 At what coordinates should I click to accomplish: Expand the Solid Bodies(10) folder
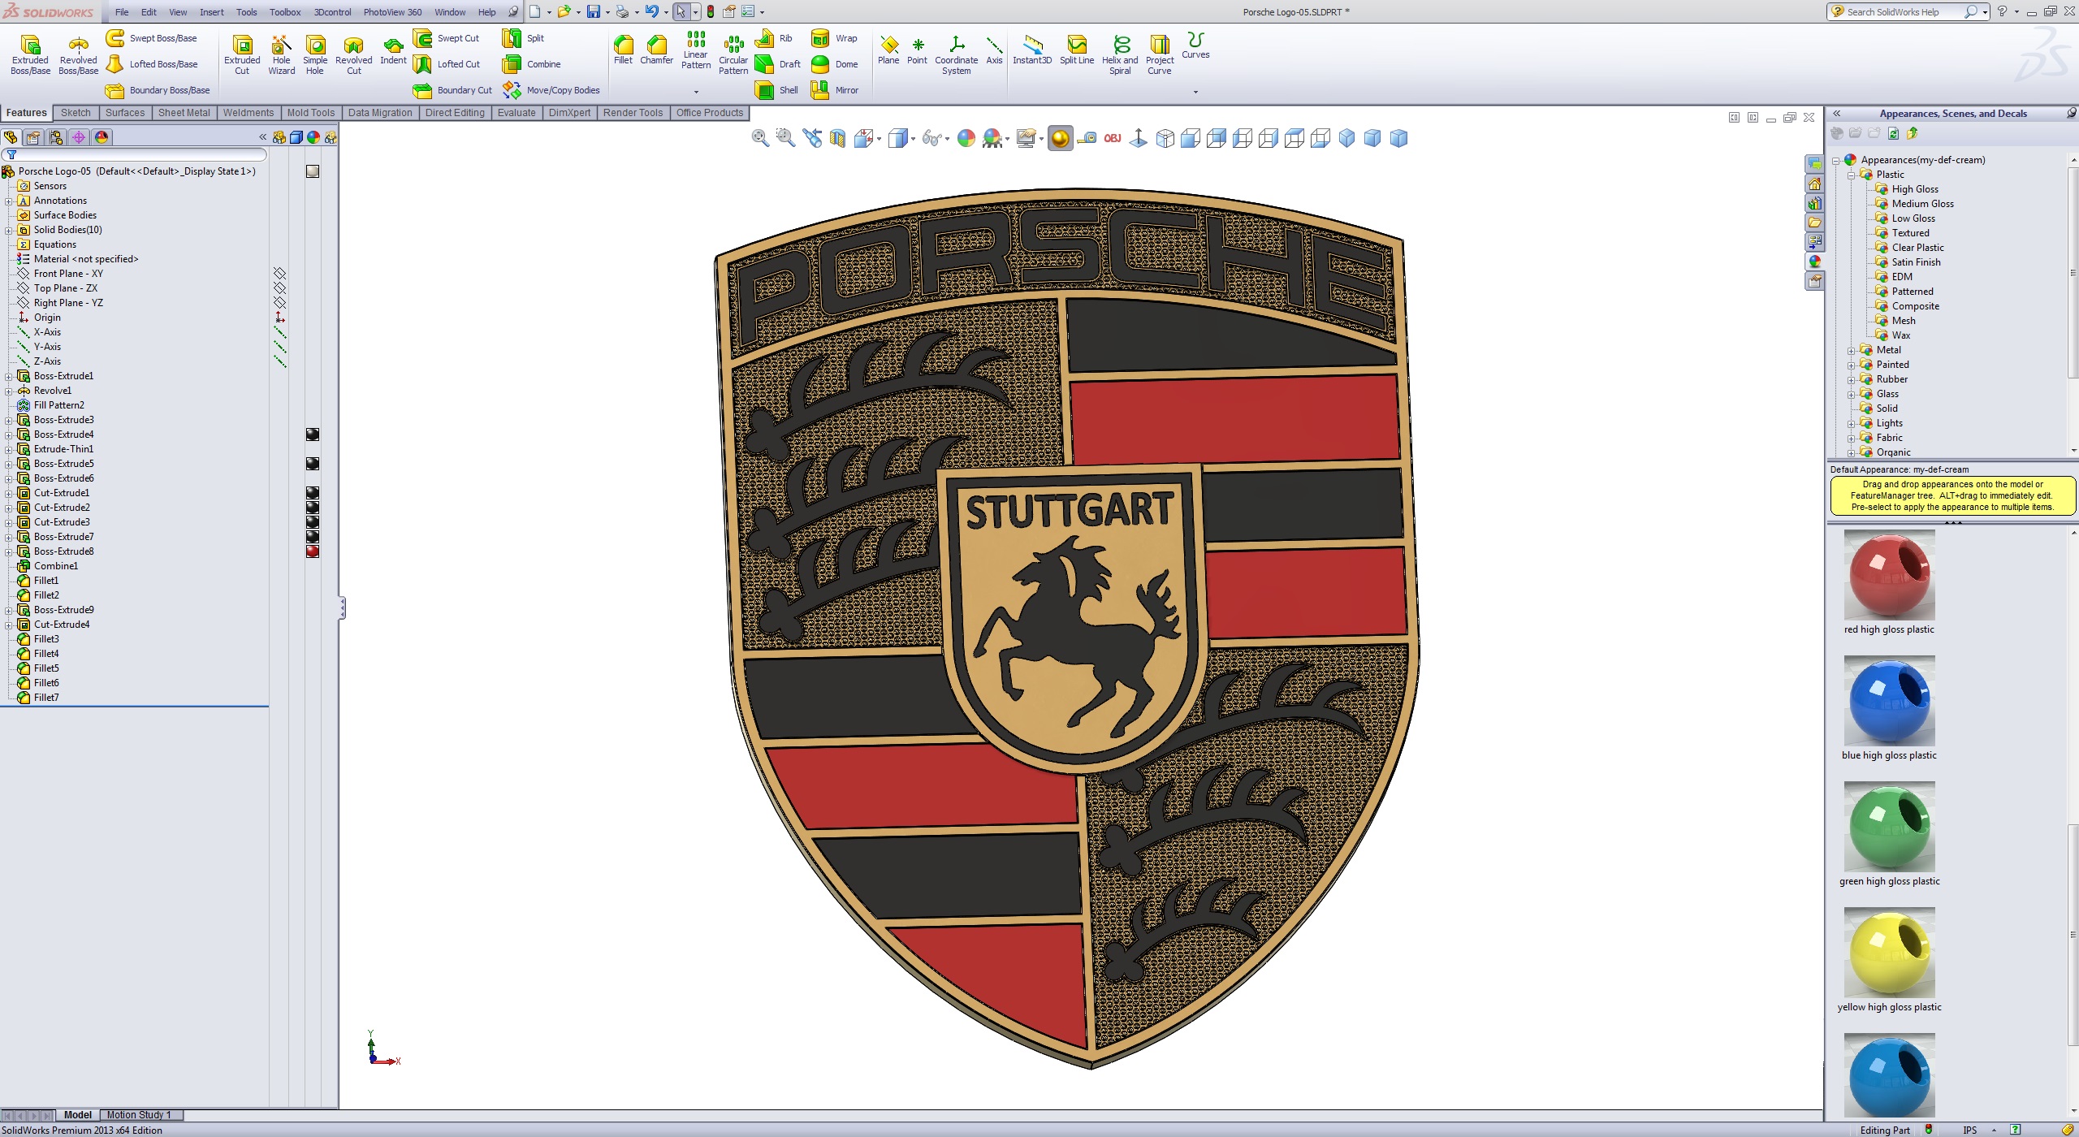click(9, 231)
